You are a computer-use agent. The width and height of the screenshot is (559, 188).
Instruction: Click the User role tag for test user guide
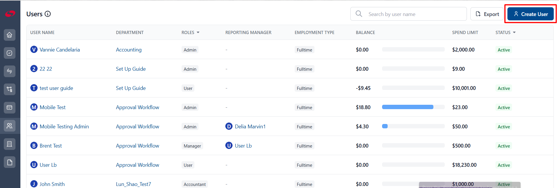(x=188, y=88)
